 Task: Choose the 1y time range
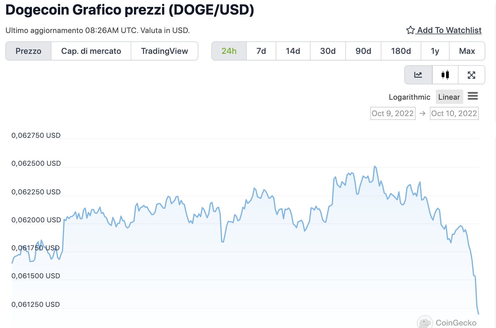click(x=435, y=51)
